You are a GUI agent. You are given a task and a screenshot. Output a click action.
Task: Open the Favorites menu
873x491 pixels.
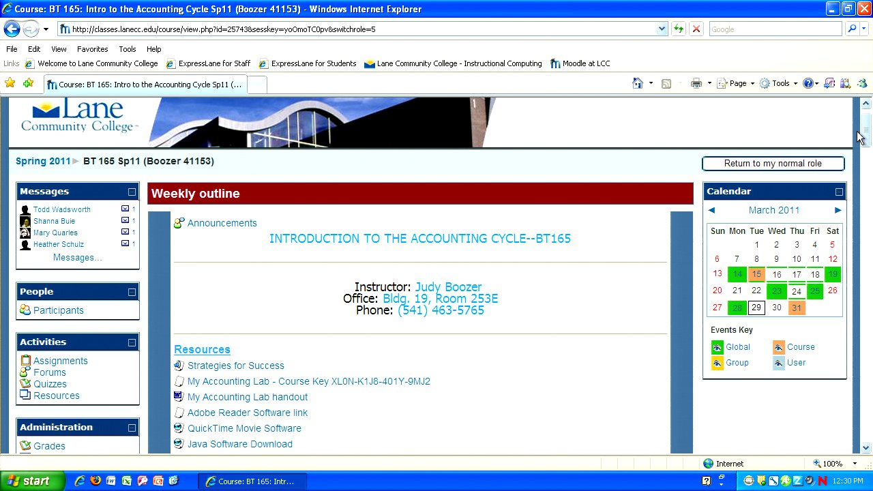point(92,49)
